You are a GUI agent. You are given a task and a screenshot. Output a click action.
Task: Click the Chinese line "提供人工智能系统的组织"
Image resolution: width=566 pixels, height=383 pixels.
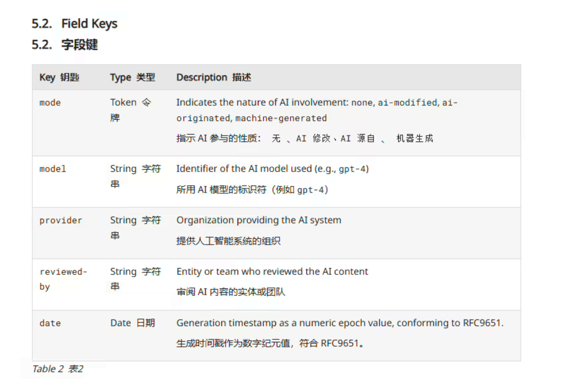point(228,241)
